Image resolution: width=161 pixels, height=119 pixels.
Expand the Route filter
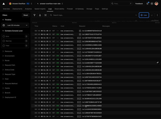coord(6,61)
